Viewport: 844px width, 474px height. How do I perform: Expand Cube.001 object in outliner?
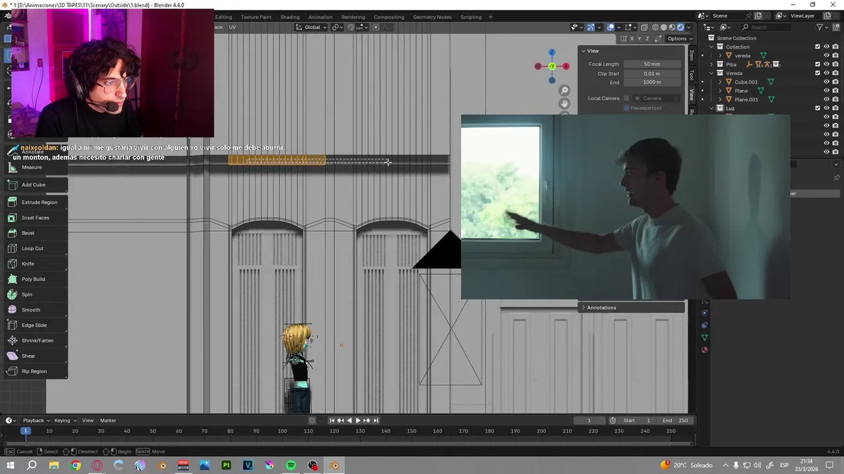[x=720, y=82]
